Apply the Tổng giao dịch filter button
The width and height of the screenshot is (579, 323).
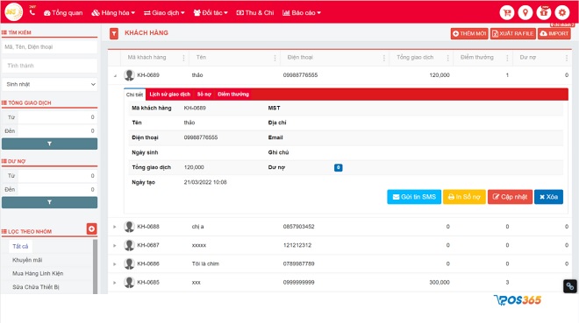[x=49, y=144]
